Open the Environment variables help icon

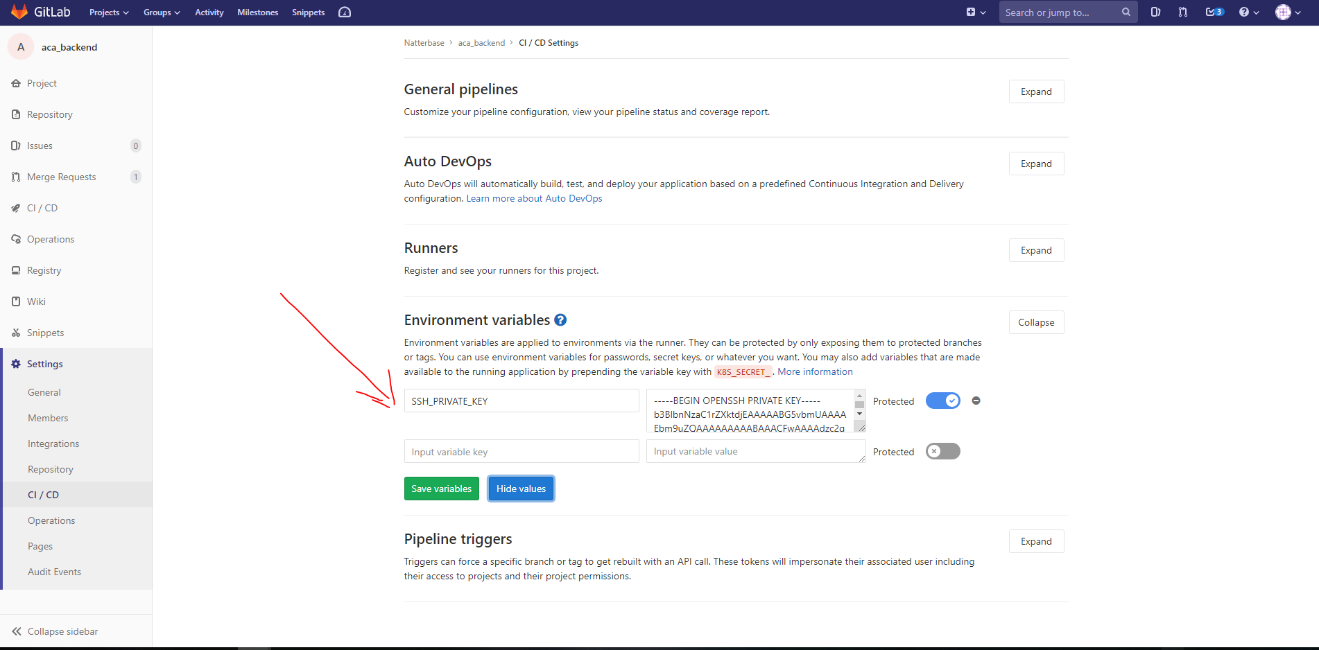[x=560, y=319]
